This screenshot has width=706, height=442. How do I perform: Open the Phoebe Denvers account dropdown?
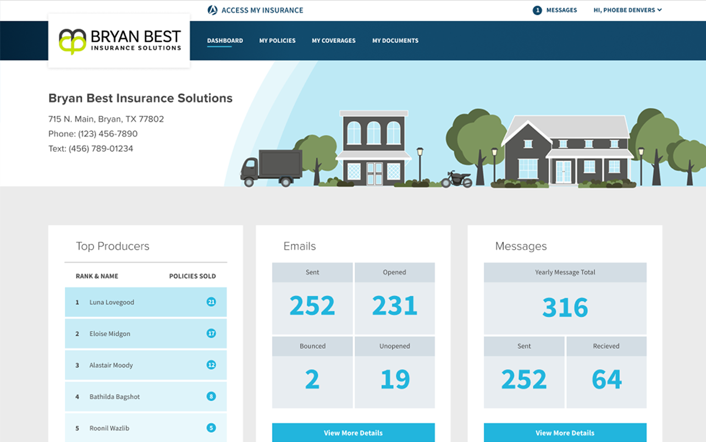pyautogui.click(x=627, y=10)
